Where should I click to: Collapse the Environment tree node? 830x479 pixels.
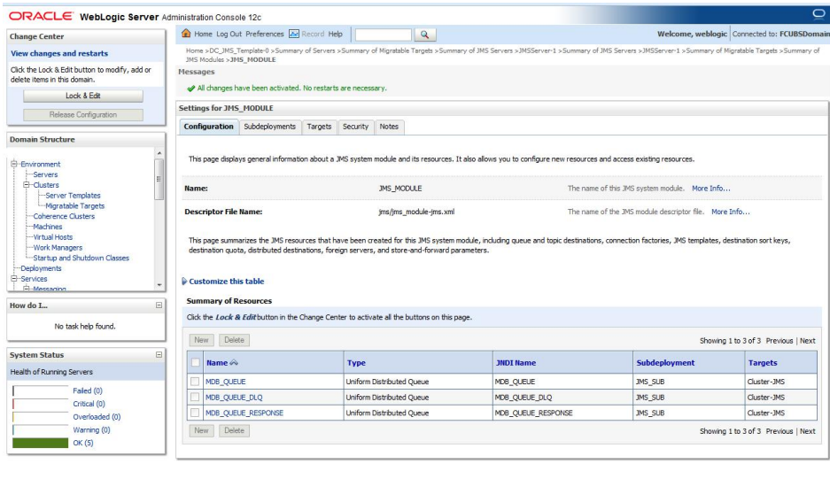(x=15, y=164)
